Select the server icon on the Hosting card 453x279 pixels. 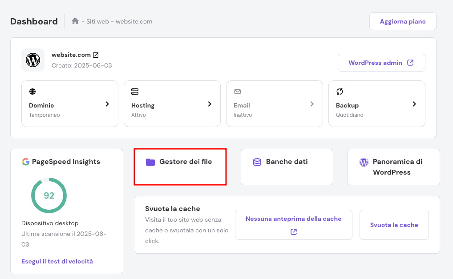[135, 92]
